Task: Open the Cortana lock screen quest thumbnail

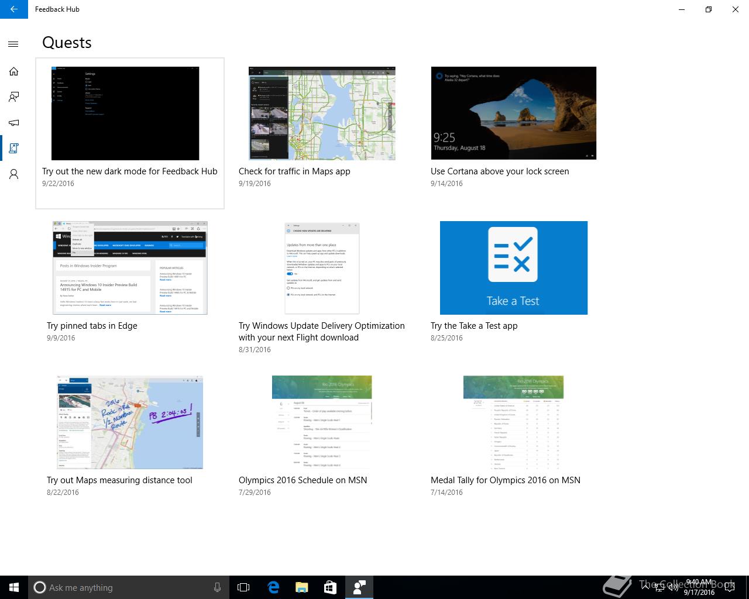Action: (x=514, y=113)
